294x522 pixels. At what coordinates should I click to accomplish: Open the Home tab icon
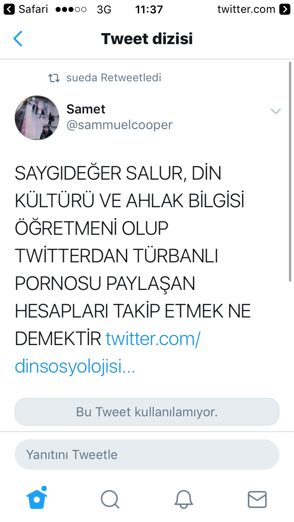pyautogui.click(x=37, y=498)
